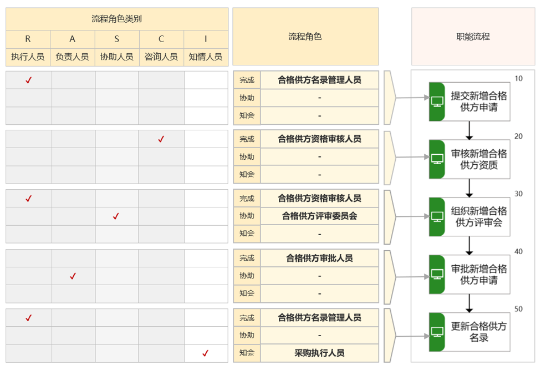Click the bracket shape beside the 合格供方审批人员 group

click(389, 277)
